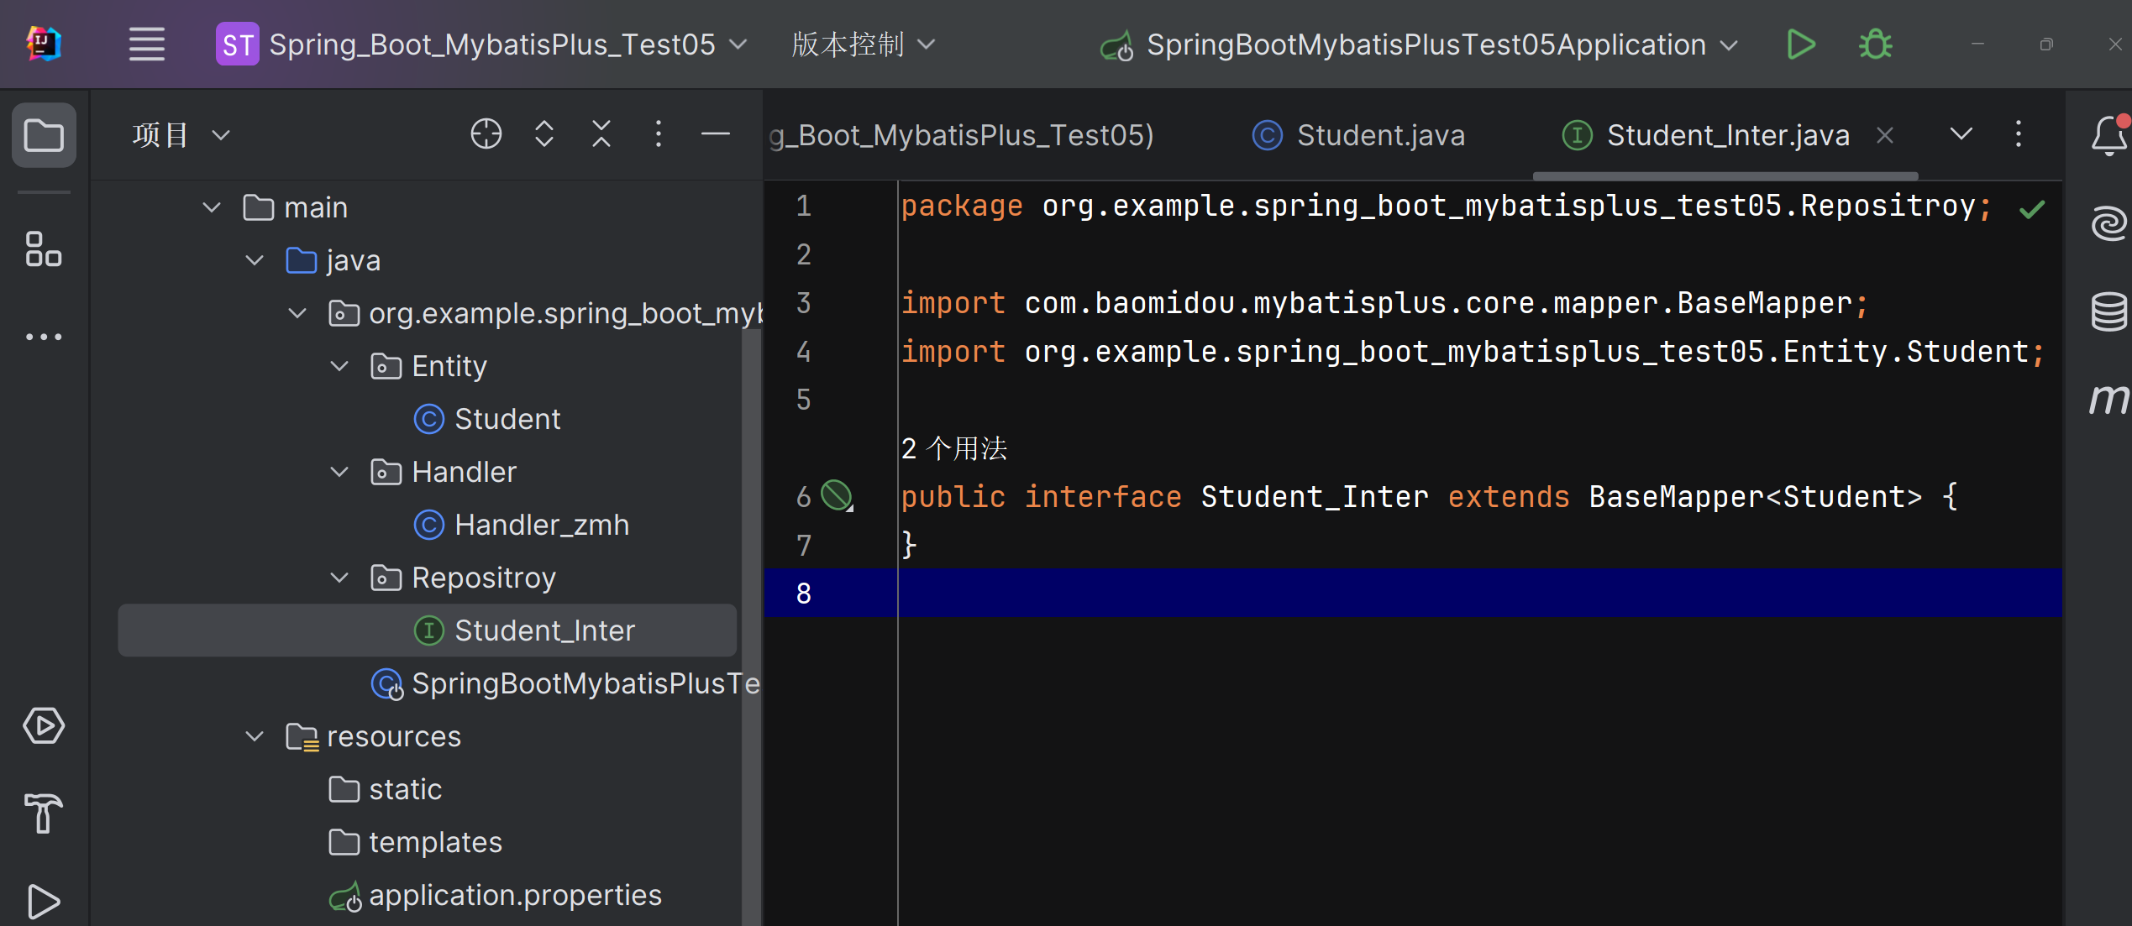Open application.properties in the project tree

point(514,895)
